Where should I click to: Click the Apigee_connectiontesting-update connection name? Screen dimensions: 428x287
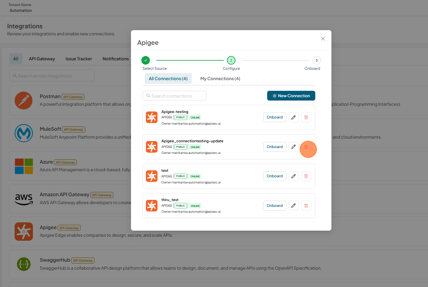coord(192,141)
